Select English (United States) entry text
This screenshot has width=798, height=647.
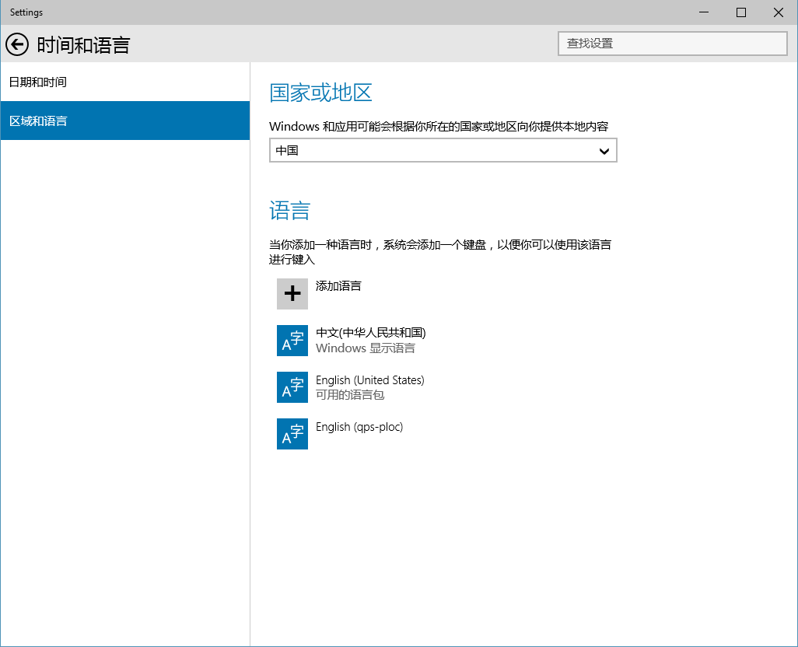[x=370, y=380]
